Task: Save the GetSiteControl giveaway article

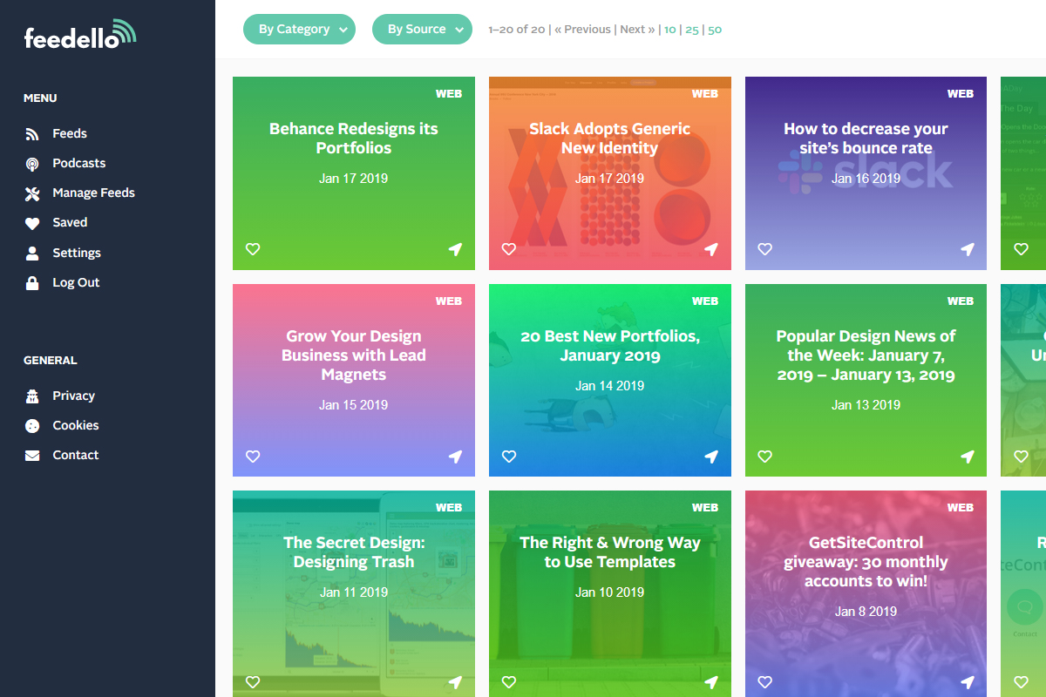Action: (764, 681)
